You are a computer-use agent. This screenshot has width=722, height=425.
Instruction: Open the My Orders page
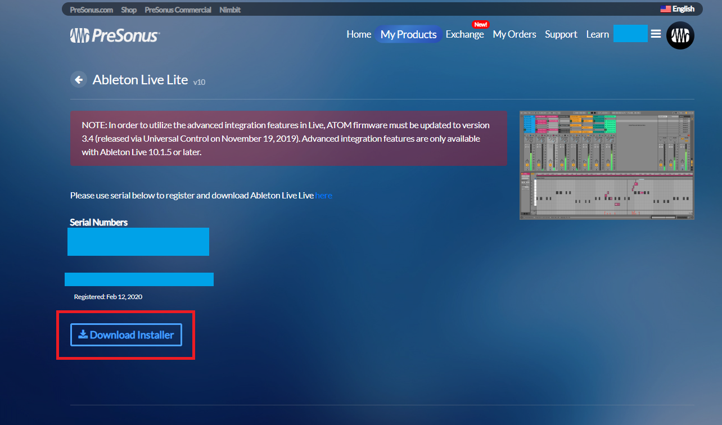(514, 34)
